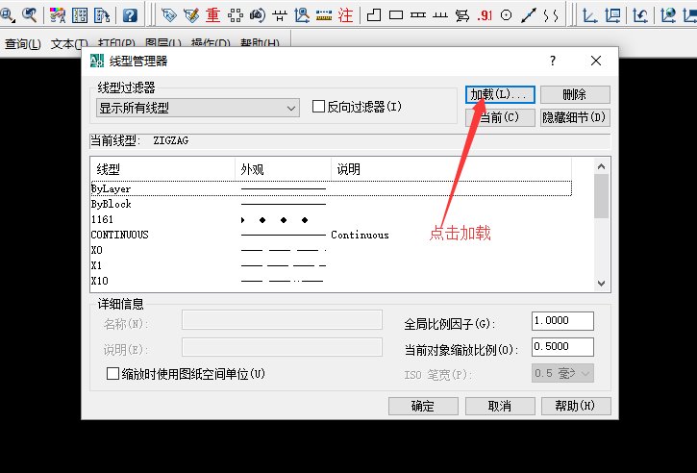697x473 pixels.
Task: Click the double wavy break line icon
Action: point(551,16)
